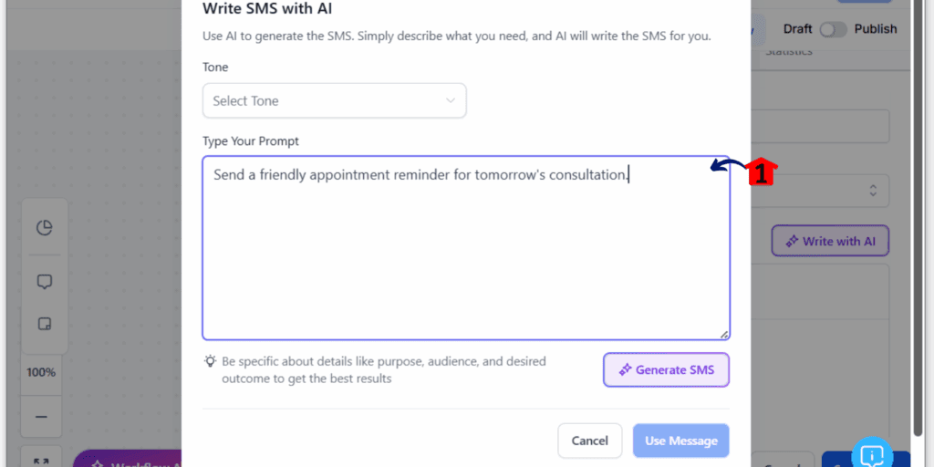The height and width of the screenshot is (467, 934).
Task: Expand the tone list via chevron arrow
Action: (451, 100)
